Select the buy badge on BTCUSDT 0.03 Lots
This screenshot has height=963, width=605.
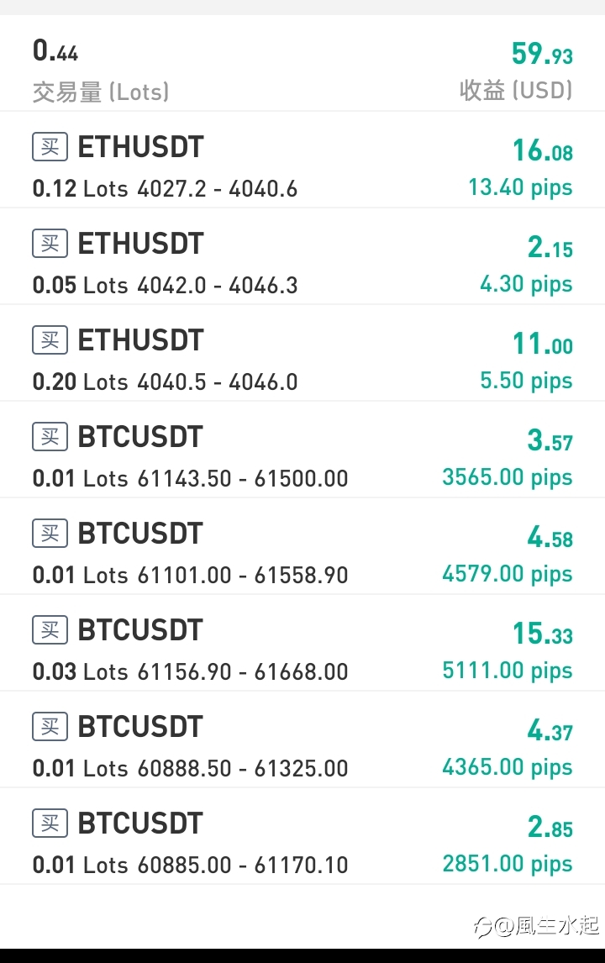[x=50, y=630]
